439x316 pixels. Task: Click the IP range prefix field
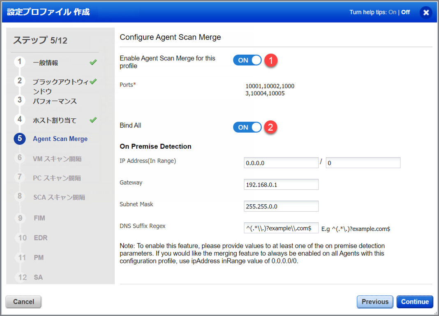[363, 163]
